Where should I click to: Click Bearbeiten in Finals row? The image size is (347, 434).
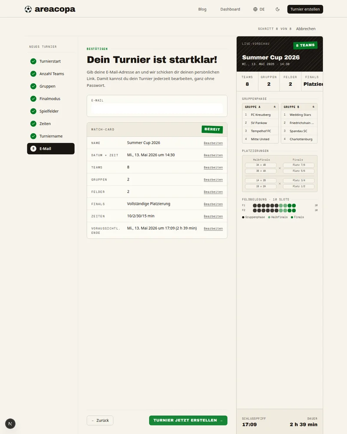pos(213,204)
